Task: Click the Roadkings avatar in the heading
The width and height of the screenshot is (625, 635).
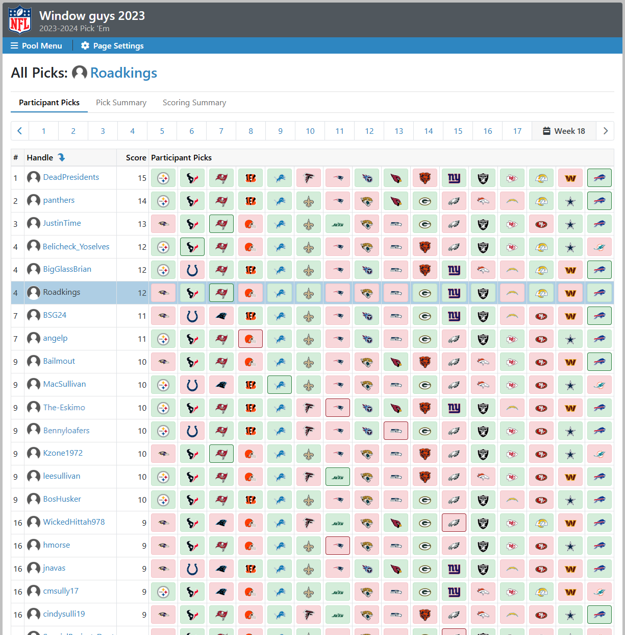Action: coord(79,73)
